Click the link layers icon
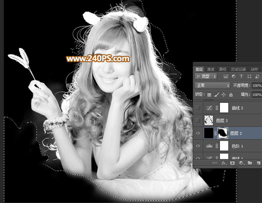Viewport: 262px width, 203px height. point(214,163)
